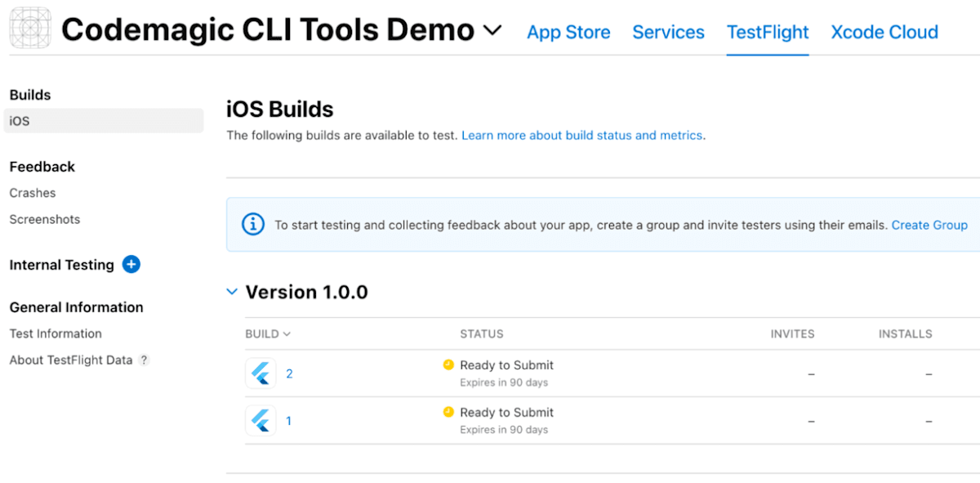Click the iOS Builds page heading

(x=280, y=109)
